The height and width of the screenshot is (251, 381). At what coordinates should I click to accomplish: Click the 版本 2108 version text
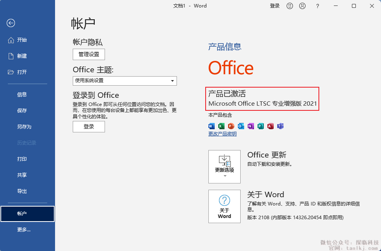click(295, 218)
